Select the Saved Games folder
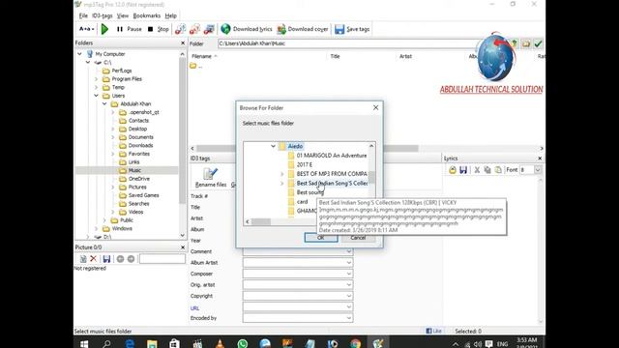 tap(144, 195)
